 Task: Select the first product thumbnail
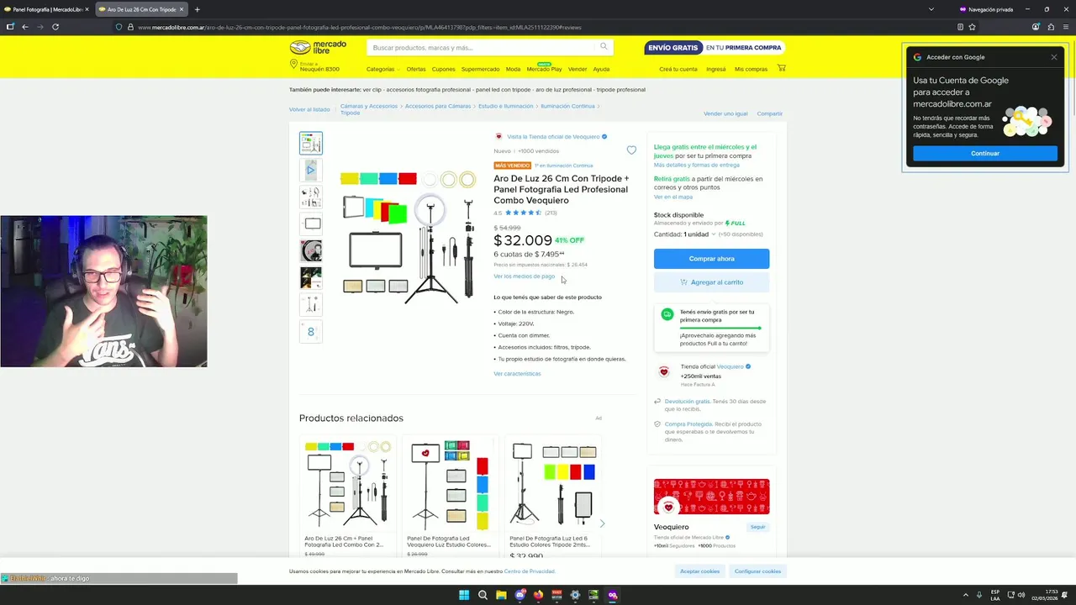click(x=310, y=143)
